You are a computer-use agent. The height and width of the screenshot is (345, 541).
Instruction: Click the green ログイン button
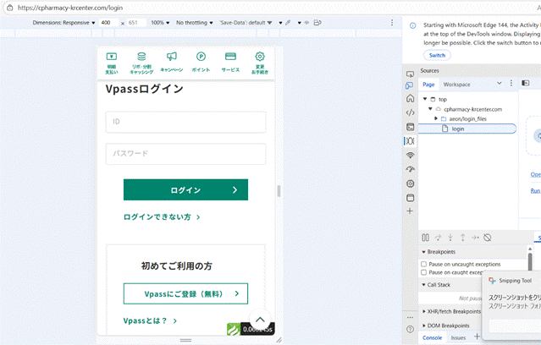tap(185, 190)
